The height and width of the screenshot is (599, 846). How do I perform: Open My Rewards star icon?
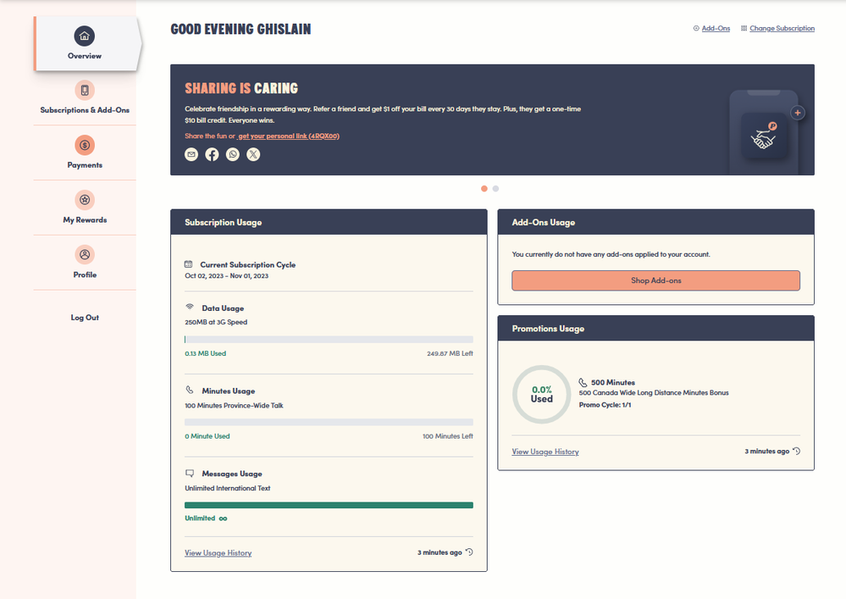[x=85, y=200]
